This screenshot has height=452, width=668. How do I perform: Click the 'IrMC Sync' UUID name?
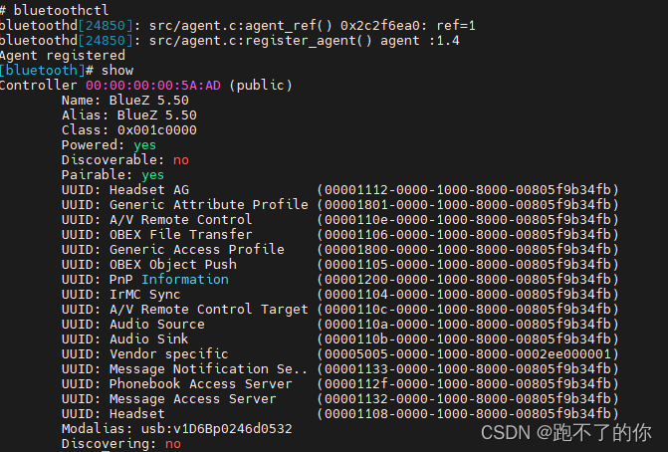(x=144, y=295)
